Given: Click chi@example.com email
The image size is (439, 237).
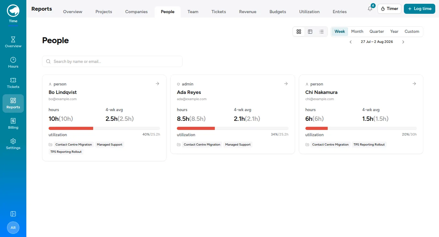Looking at the screenshot, I should 320,99.
